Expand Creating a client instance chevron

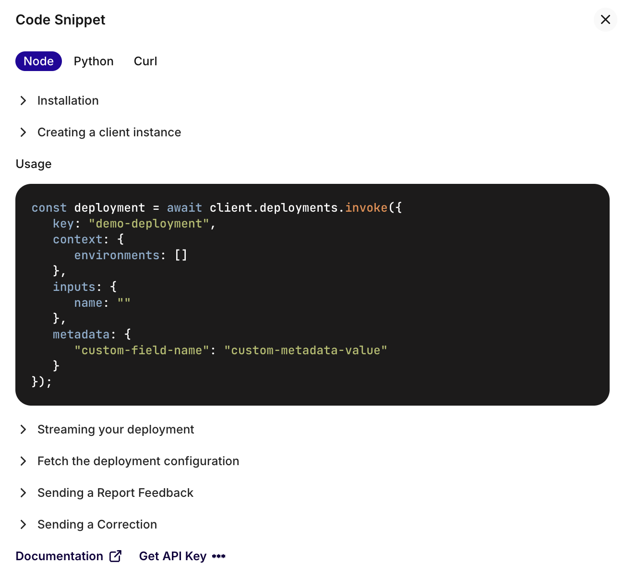point(23,132)
